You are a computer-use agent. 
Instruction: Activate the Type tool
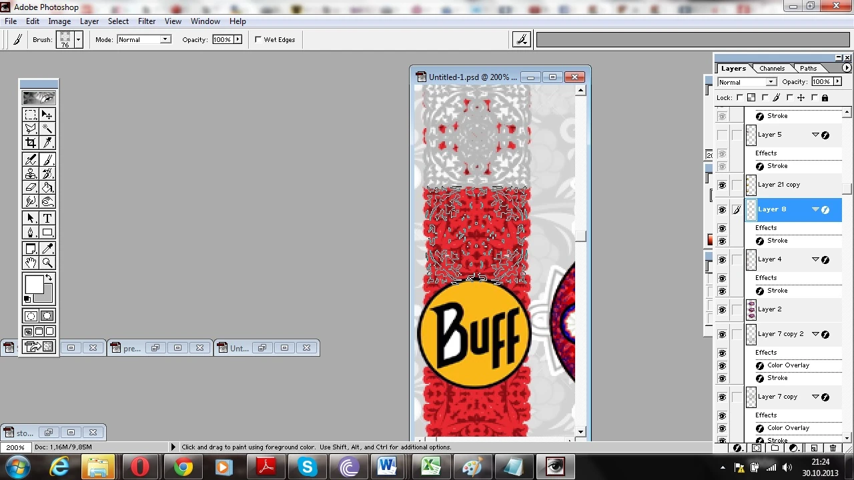tap(47, 218)
